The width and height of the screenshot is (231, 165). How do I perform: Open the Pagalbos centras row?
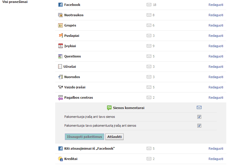coord(141,98)
